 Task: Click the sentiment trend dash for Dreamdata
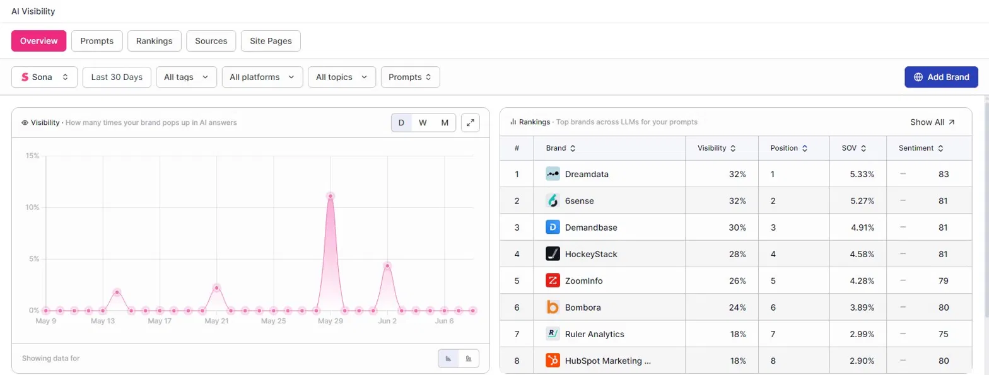tap(903, 173)
